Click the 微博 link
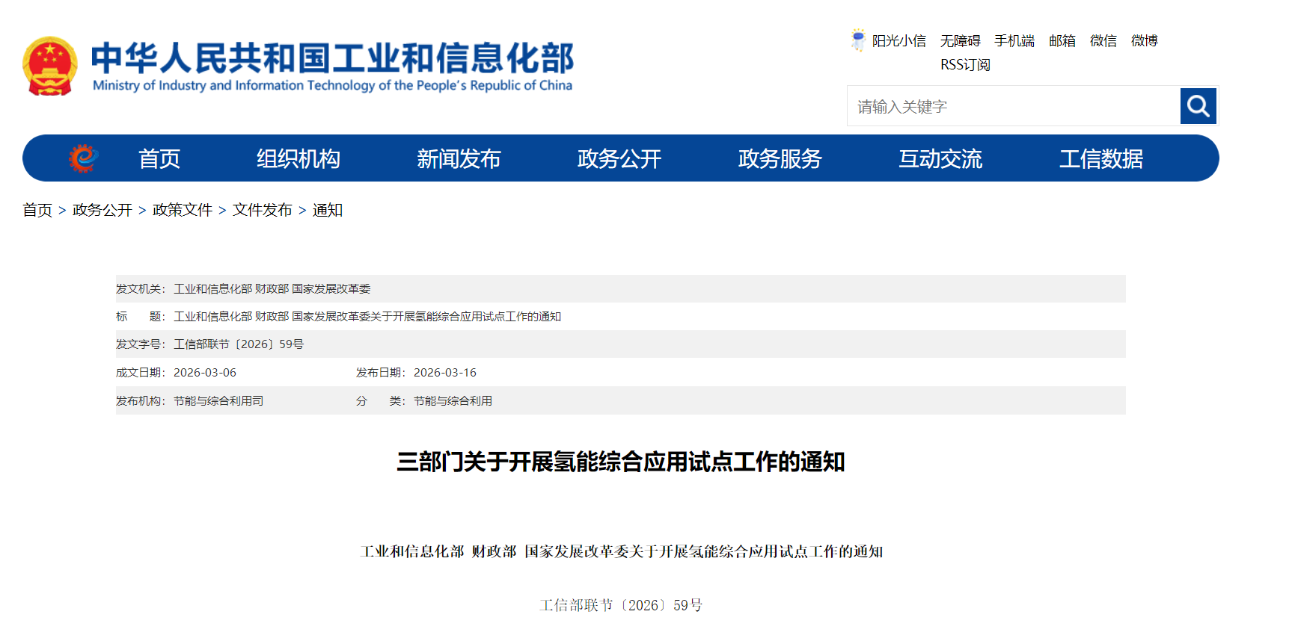Screen dimensions: 1292x632 [1144, 41]
